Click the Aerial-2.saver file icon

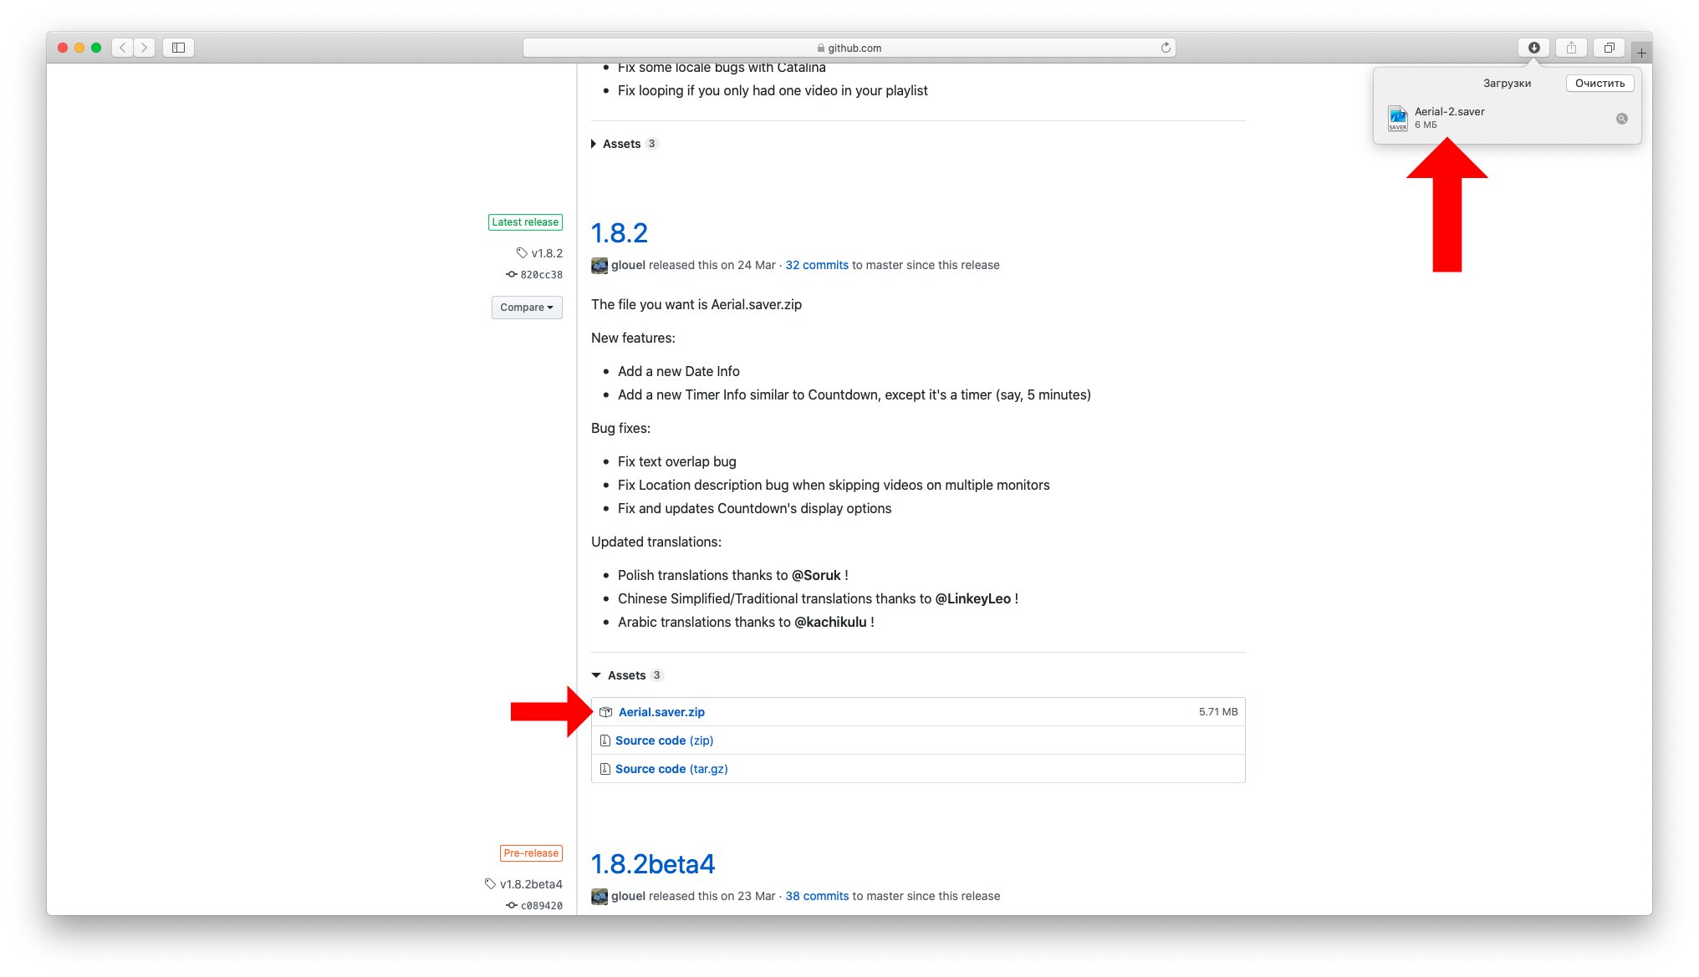coord(1398,118)
